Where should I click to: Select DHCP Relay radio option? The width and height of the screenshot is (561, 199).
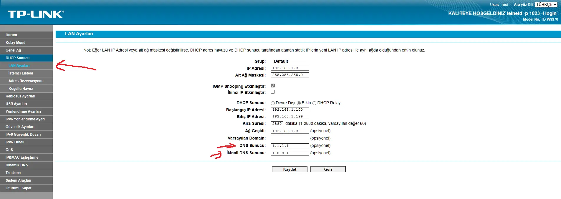click(314, 103)
